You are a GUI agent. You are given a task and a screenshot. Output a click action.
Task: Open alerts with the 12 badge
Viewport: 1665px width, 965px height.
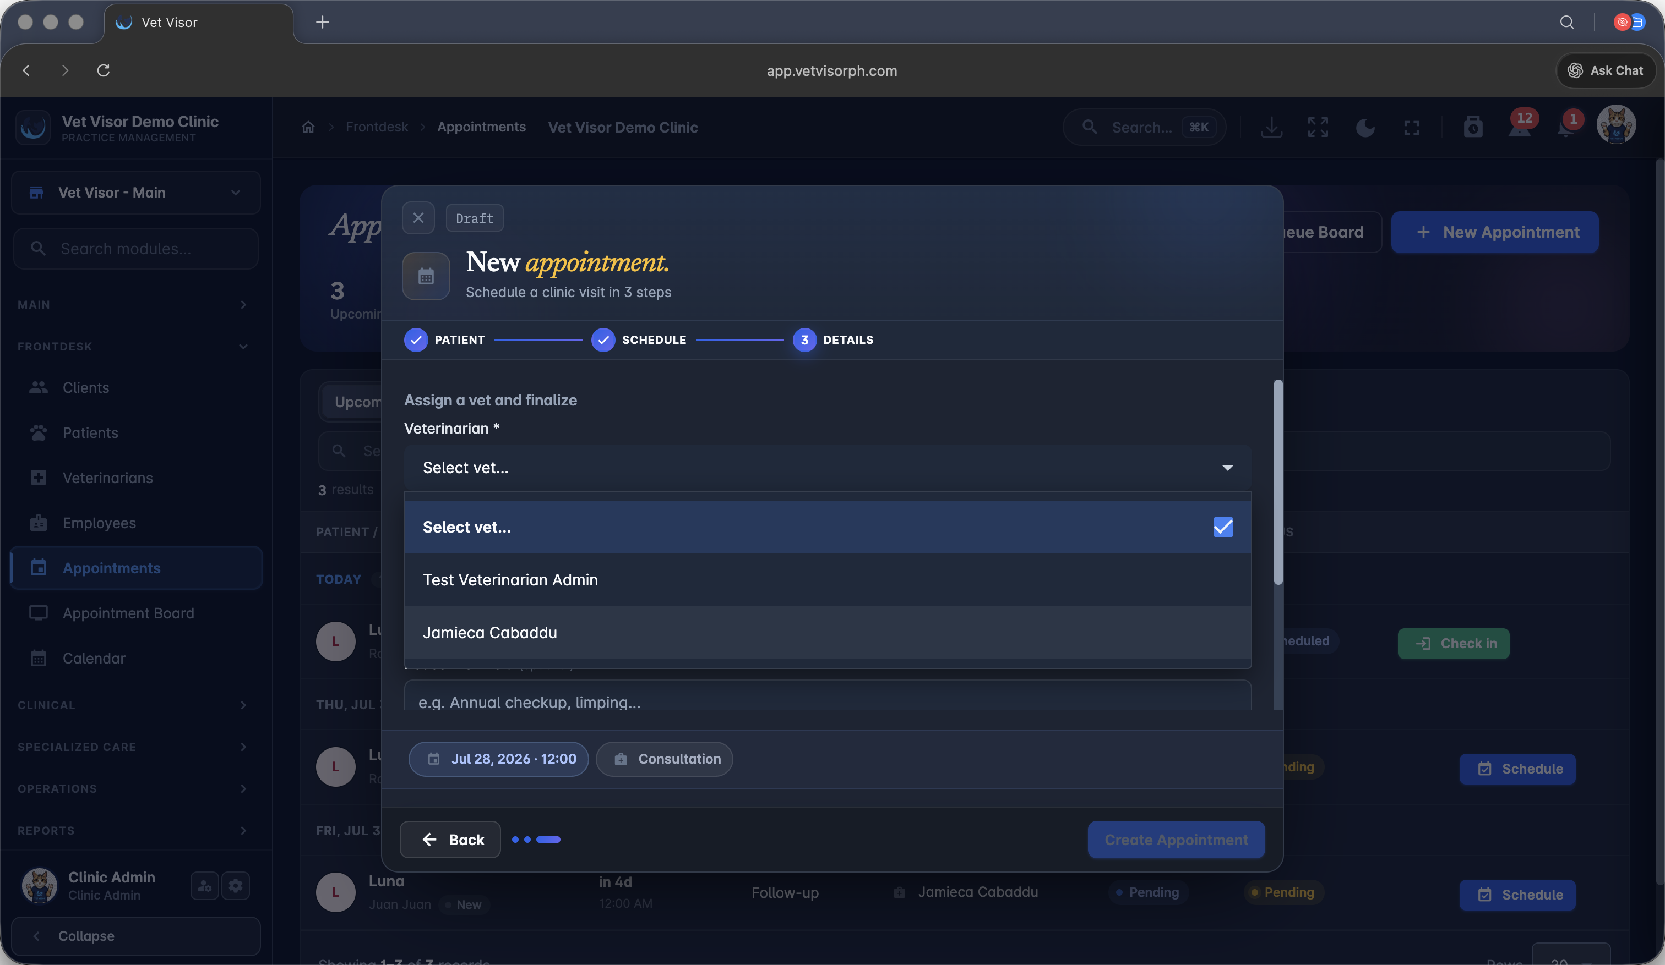click(1520, 124)
